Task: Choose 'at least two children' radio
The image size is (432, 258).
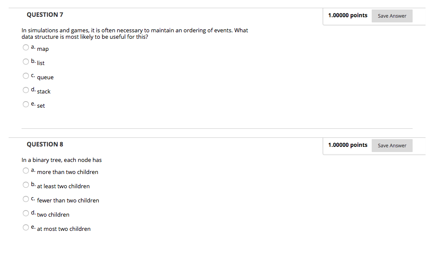Action: [x=26, y=185]
